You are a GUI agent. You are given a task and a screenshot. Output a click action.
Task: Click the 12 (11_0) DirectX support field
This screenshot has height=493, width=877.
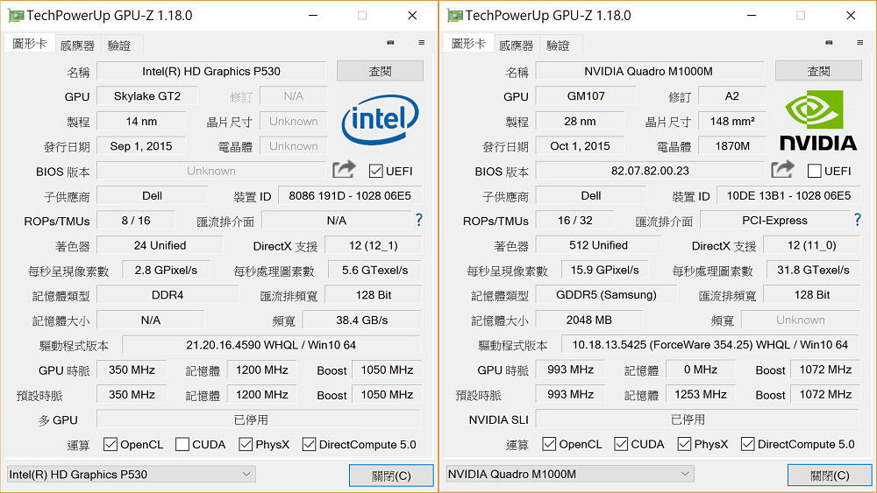pyautogui.click(x=812, y=245)
